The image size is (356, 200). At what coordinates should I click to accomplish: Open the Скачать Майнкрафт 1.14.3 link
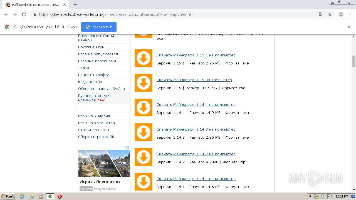(x=196, y=129)
